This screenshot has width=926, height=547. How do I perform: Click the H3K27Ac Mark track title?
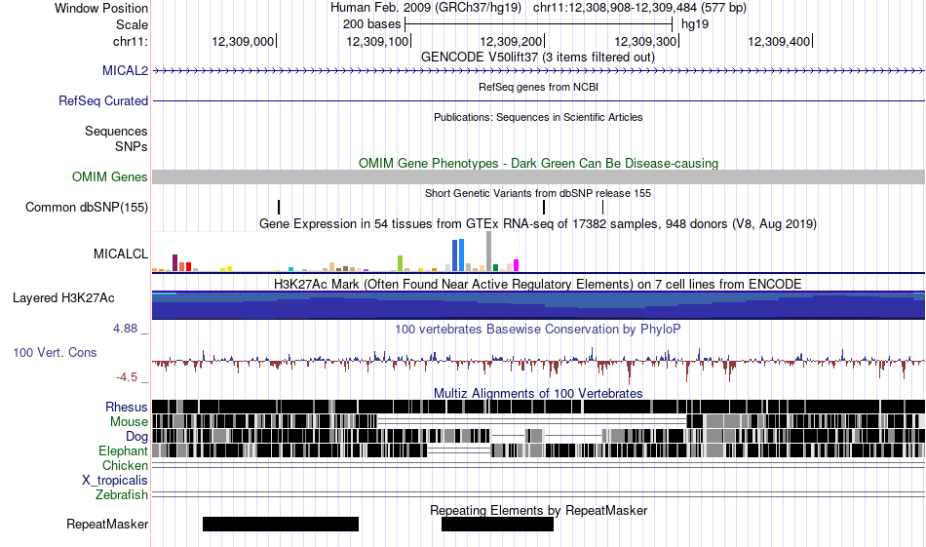[x=538, y=284]
